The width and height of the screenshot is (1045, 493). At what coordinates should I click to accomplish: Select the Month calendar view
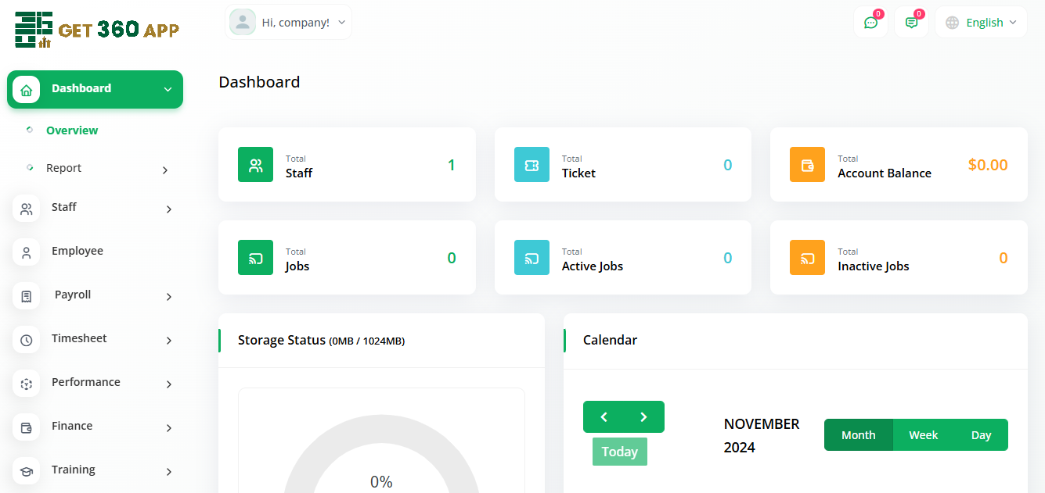[x=858, y=435]
